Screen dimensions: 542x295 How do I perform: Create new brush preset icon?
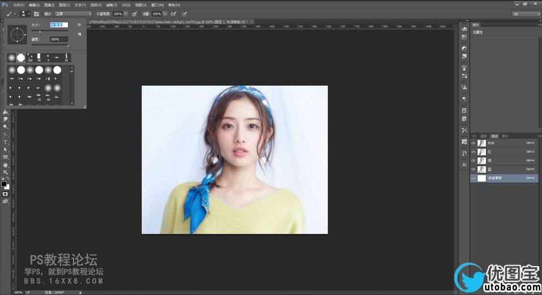[x=80, y=34]
